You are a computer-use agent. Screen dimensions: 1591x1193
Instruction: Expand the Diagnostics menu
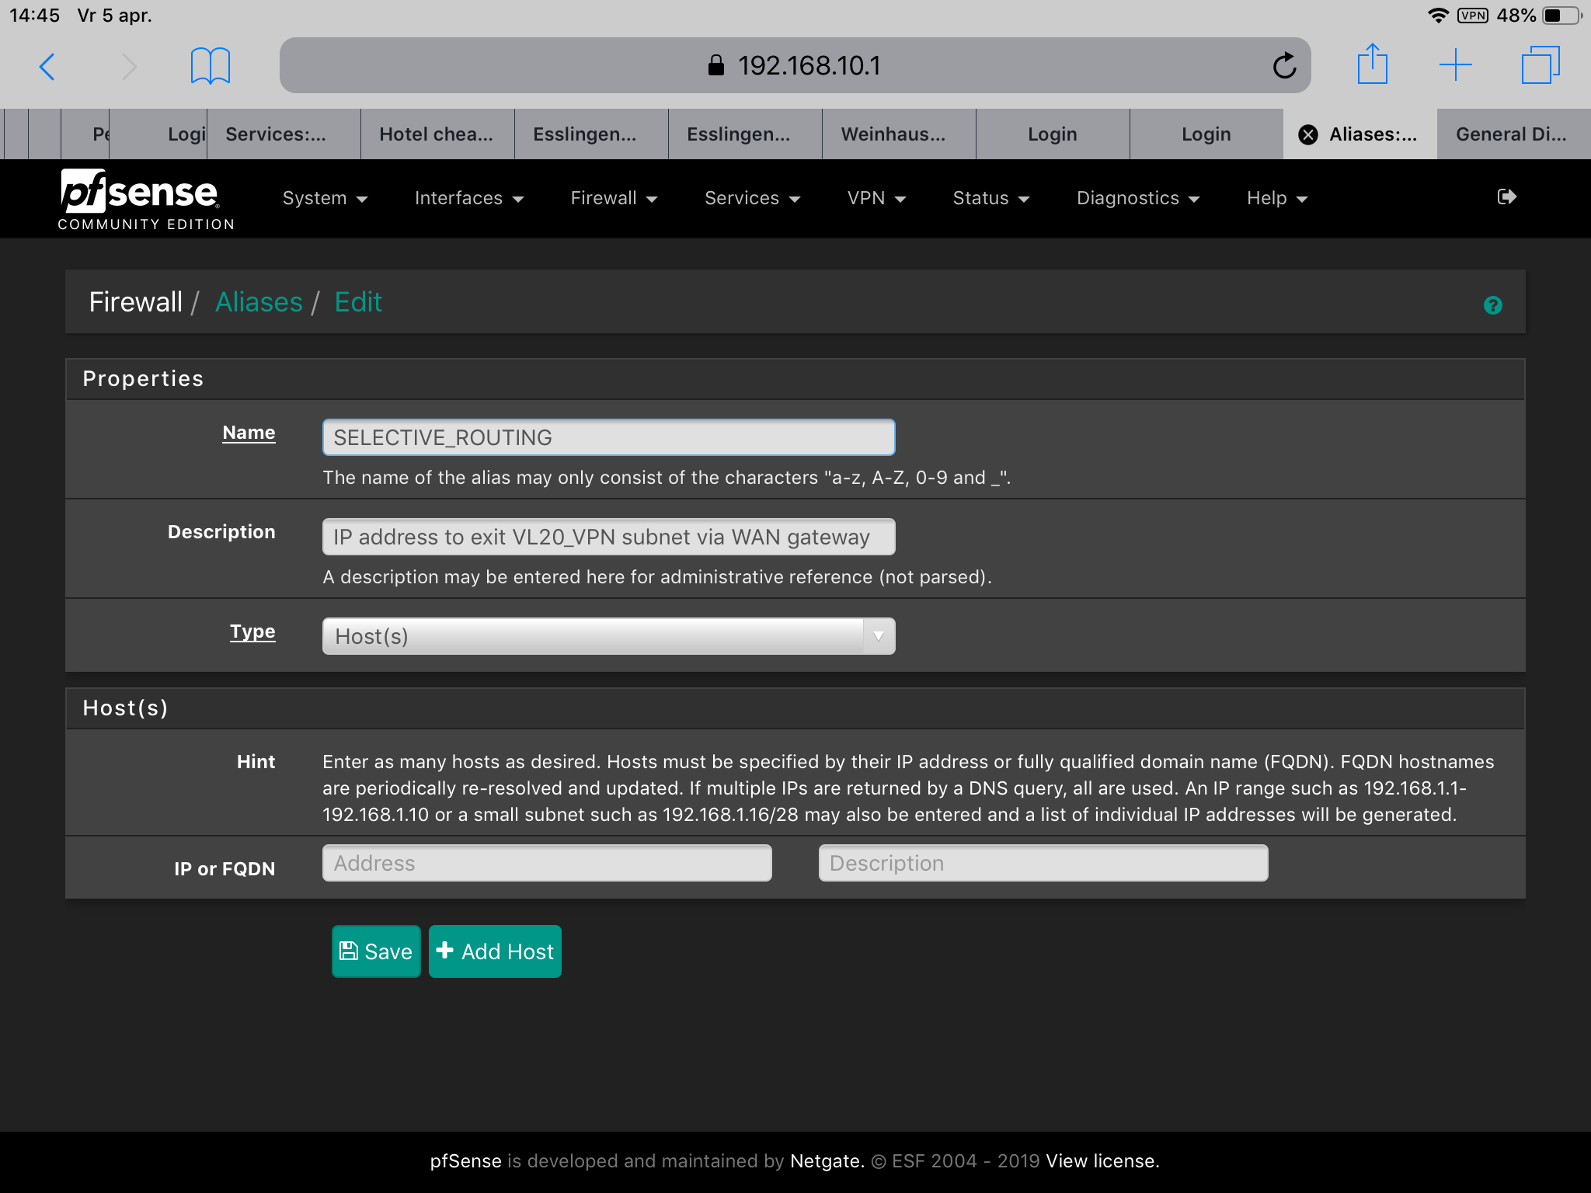tap(1138, 199)
